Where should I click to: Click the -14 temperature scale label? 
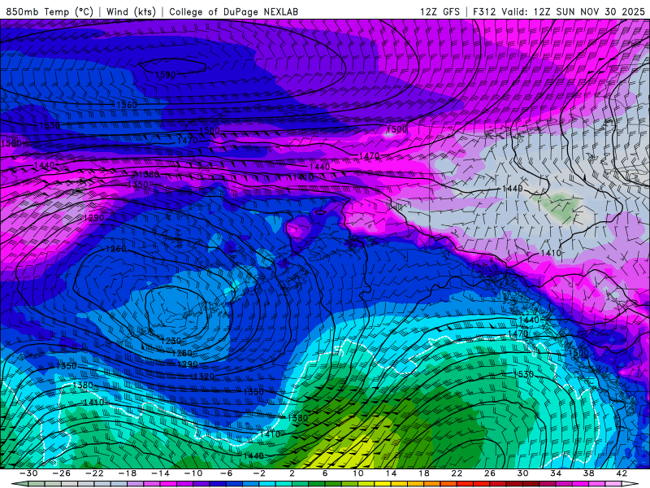coord(160,473)
